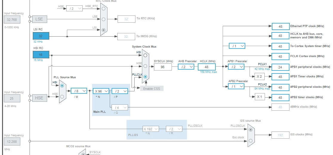Viewport: 333px width, 155px height.
Task: Open the PLLI2S X 192 multiplier dropdown
Action: pos(151,129)
